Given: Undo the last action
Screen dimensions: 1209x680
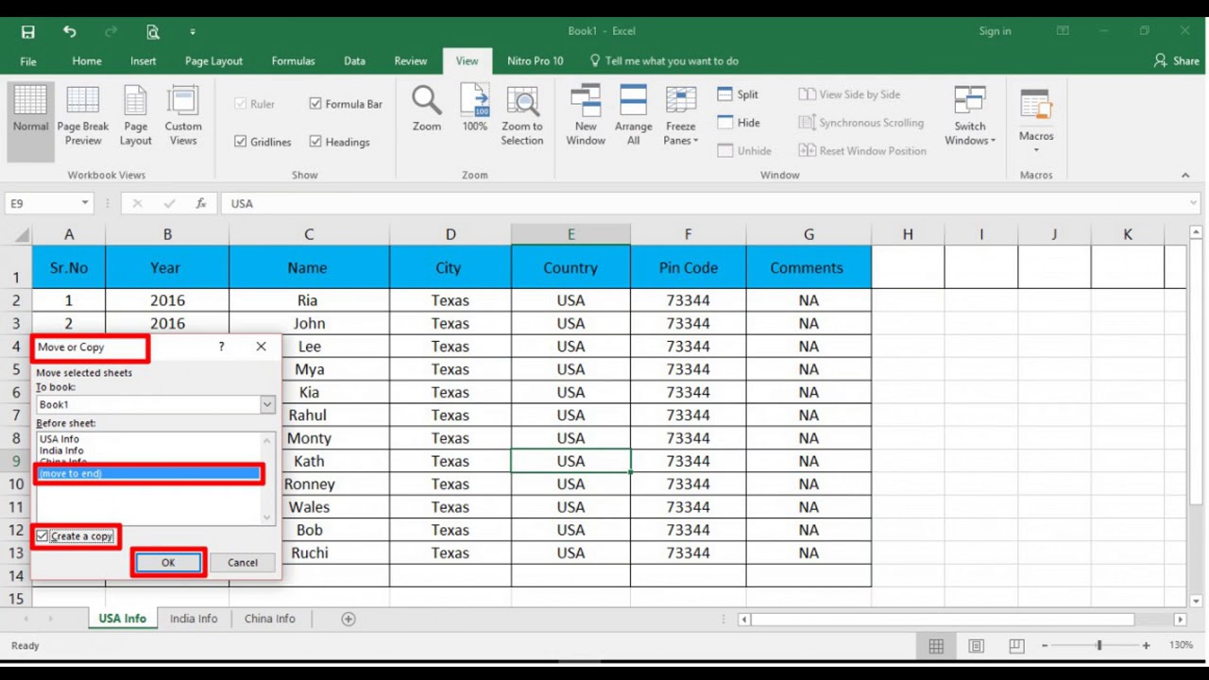Looking at the screenshot, I should (69, 32).
